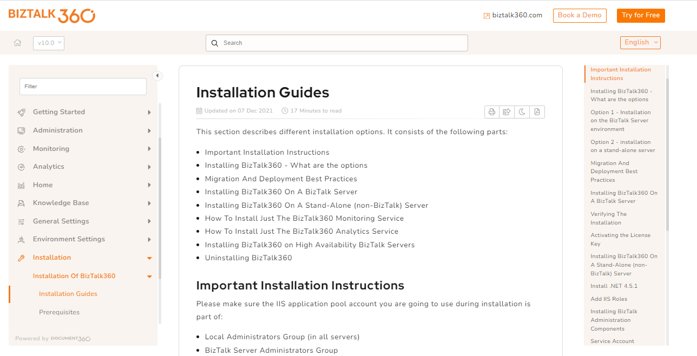Image resolution: width=697 pixels, height=356 pixels.
Task: Click the Getting Started rocket icon
Action: click(x=21, y=112)
